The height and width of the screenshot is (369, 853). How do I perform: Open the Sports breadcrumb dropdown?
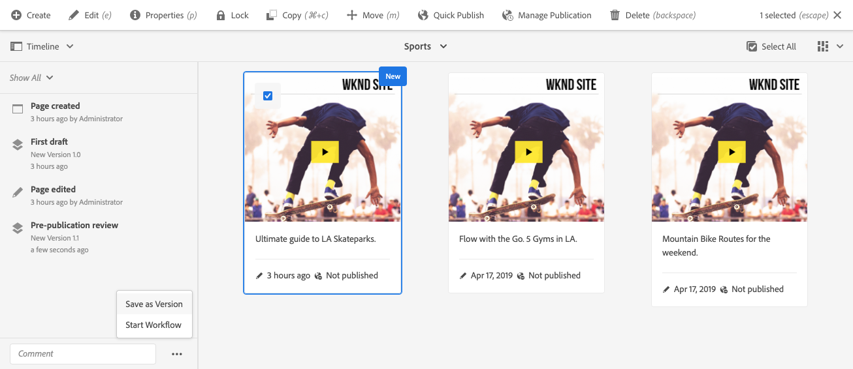pyautogui.click(x=426, y=46)
